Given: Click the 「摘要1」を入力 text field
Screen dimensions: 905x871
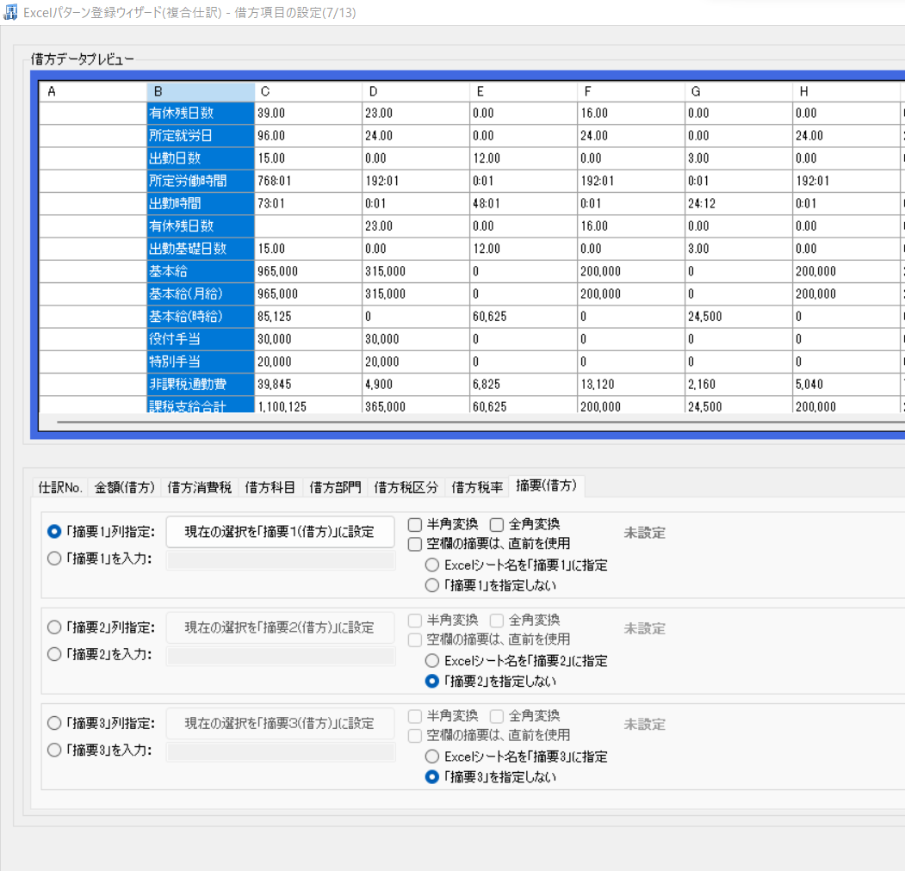Looking at the screenshot, I should pyautogui.click(x=281, y=560).
